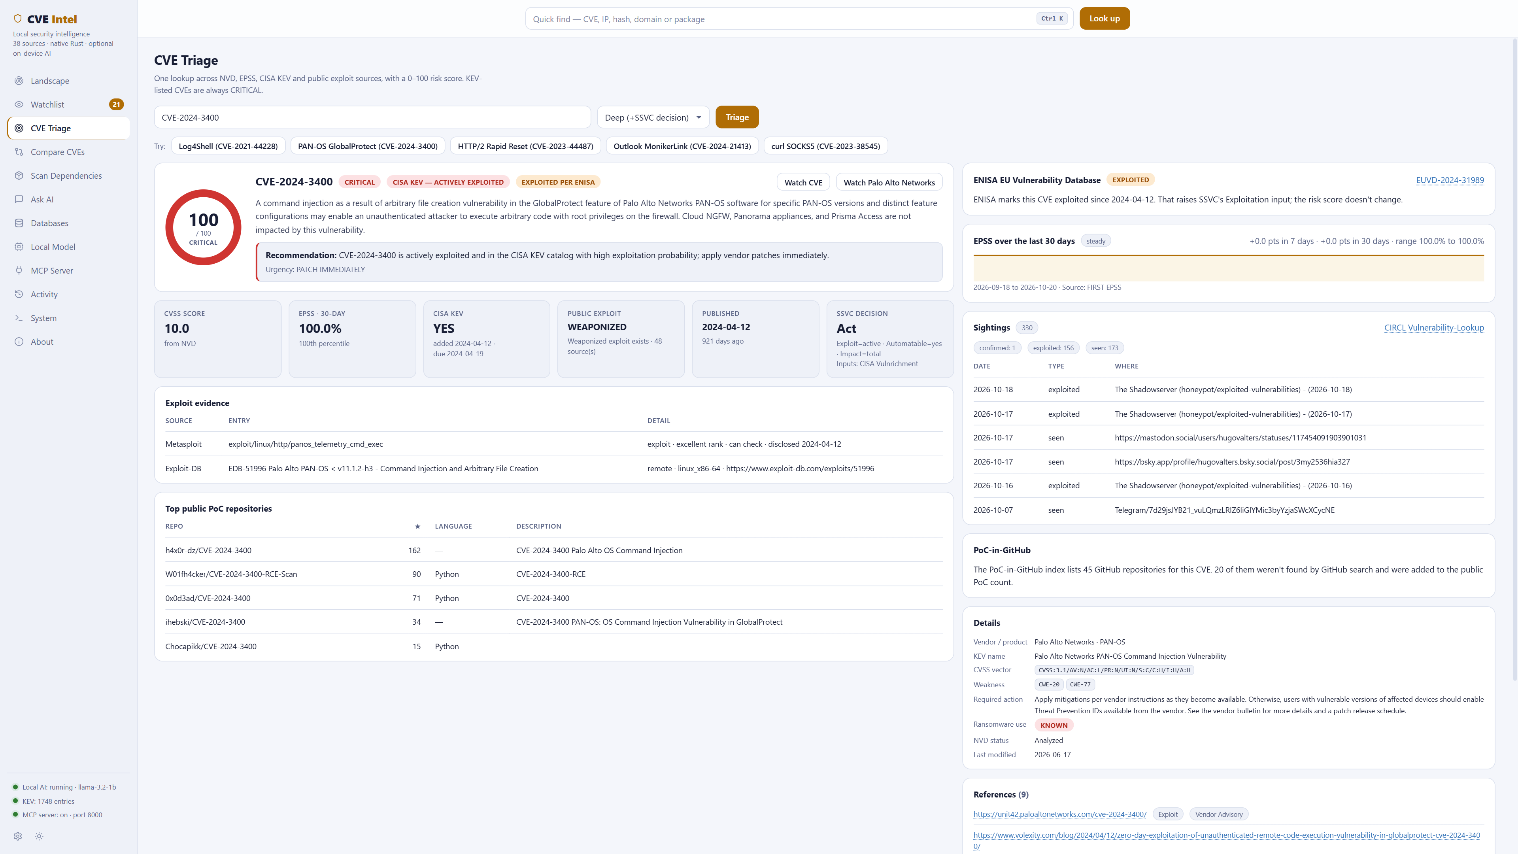Viewport: 1518px width, 854px height.
Task: Open the EUVD-2024-31989 link
Action: [1450, 180]
